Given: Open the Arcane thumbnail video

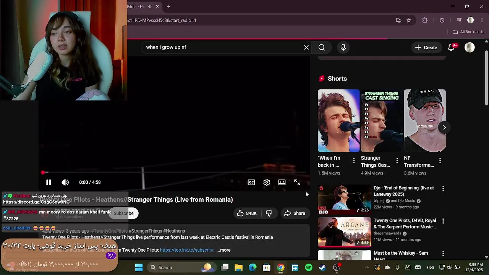Looking at the screenshot, I should [x=344, y=232].
